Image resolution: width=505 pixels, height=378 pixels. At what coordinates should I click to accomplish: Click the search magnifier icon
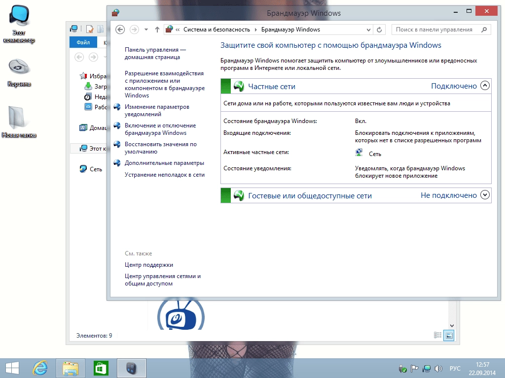[x=484, y=30]
